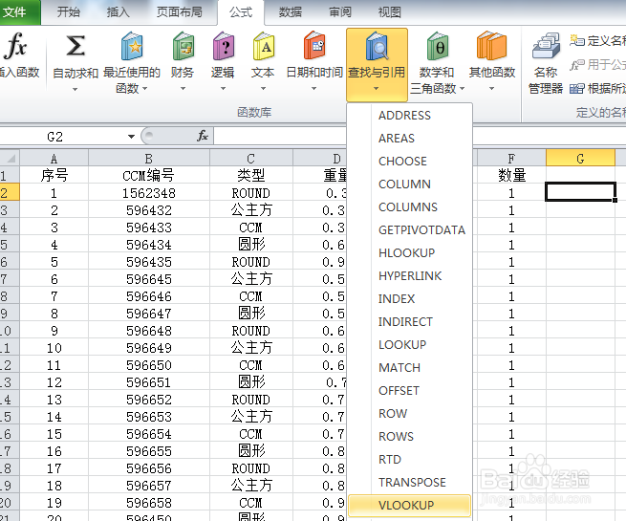Switch to the Home (开始) tab
626x521 pixels.
point(69,12)
